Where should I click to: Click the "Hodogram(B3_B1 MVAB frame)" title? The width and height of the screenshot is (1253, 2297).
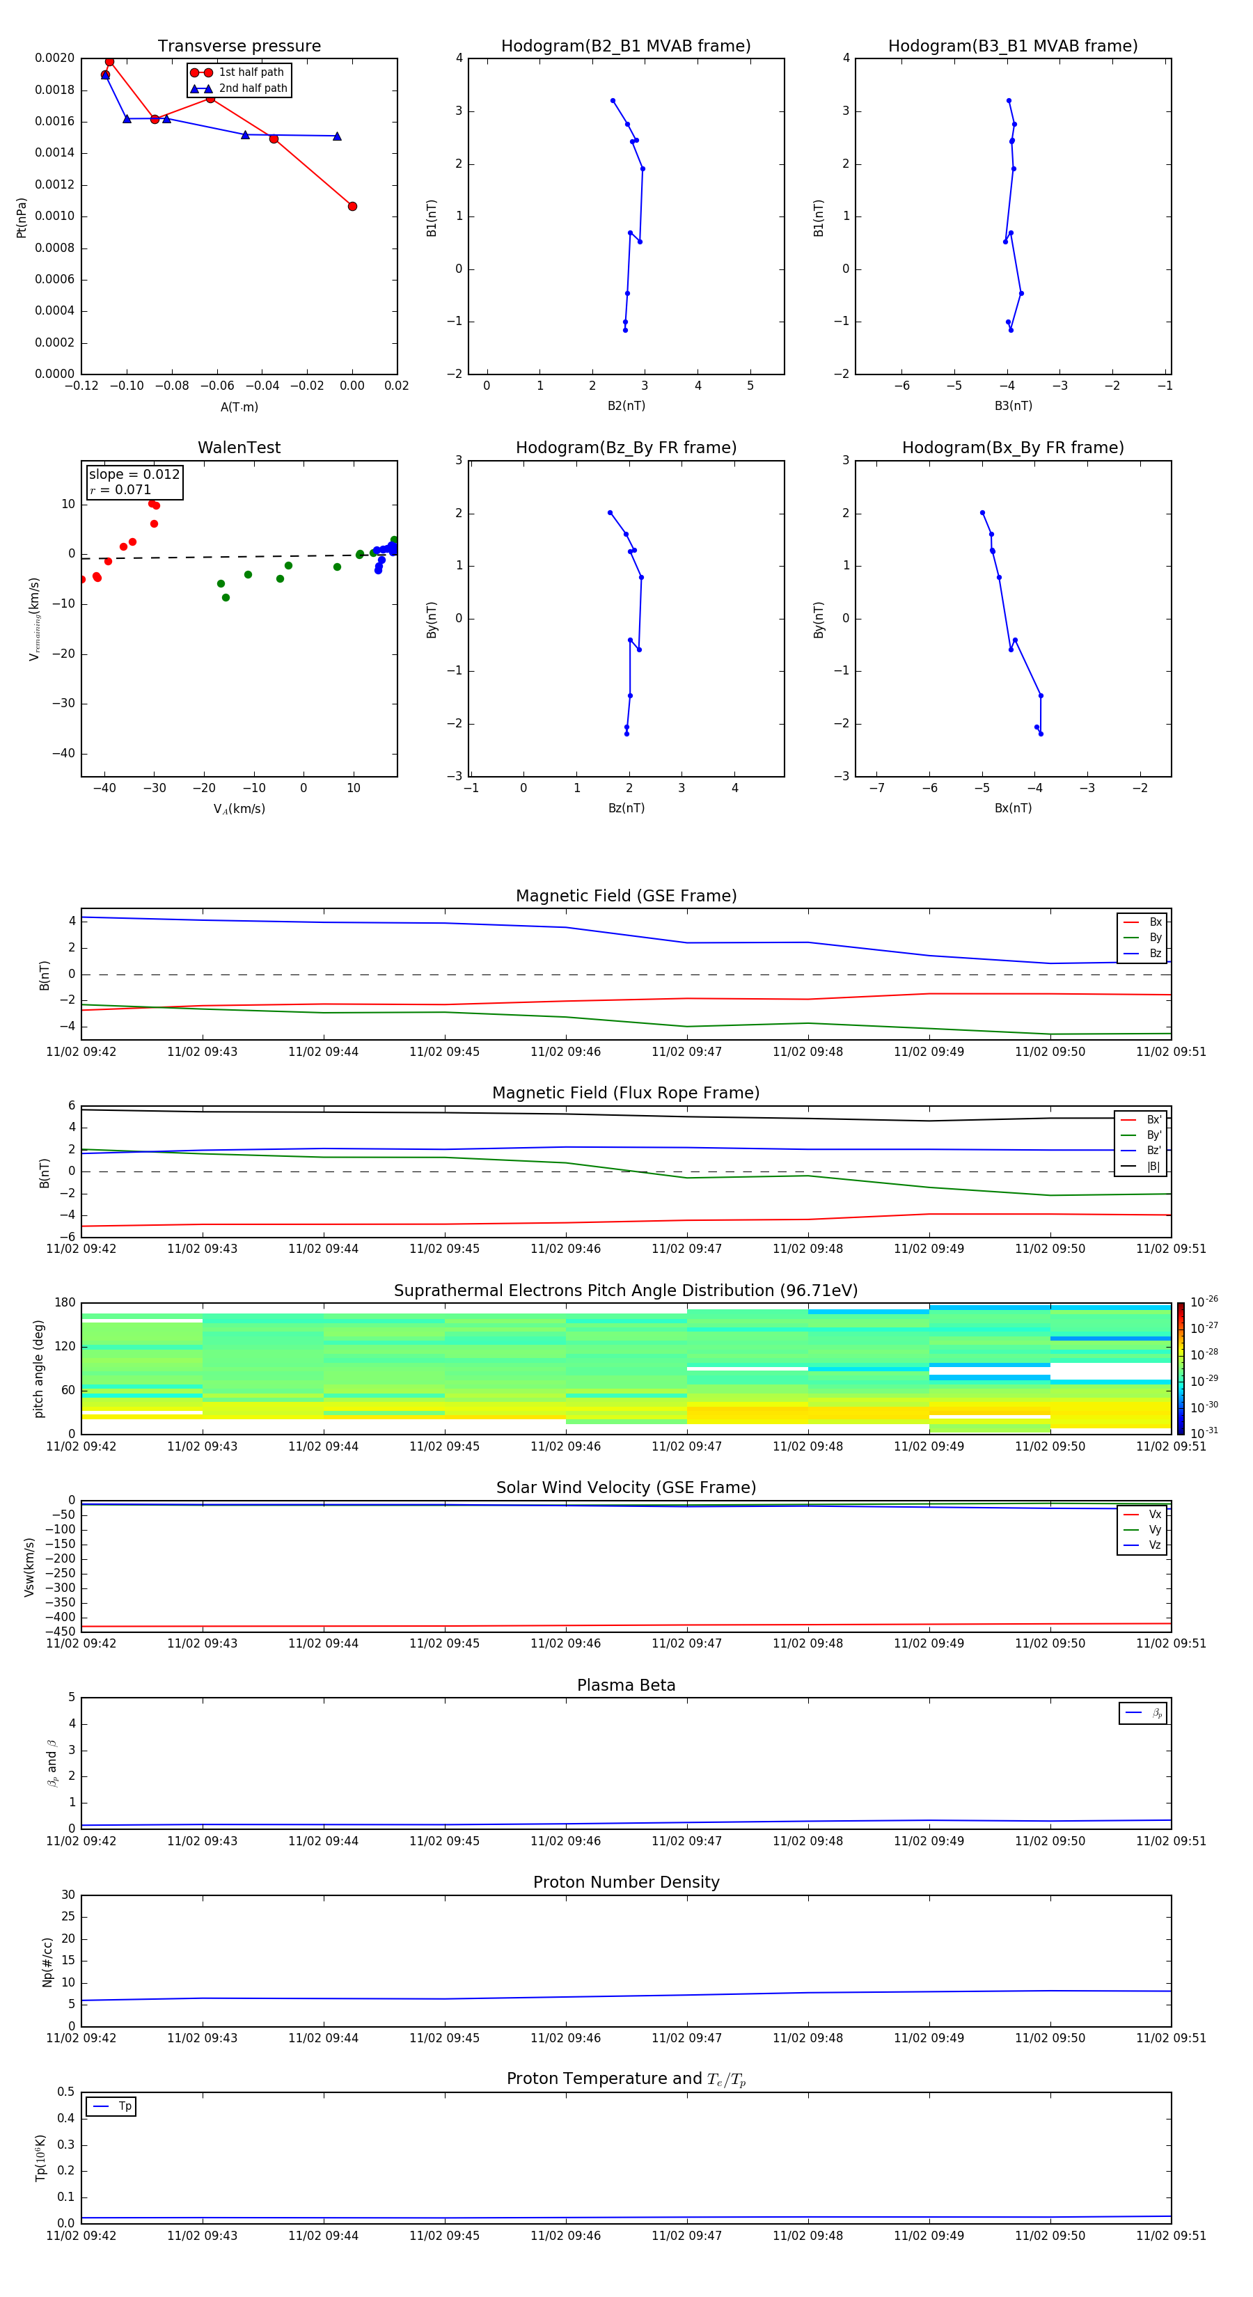coord(1013,47)
